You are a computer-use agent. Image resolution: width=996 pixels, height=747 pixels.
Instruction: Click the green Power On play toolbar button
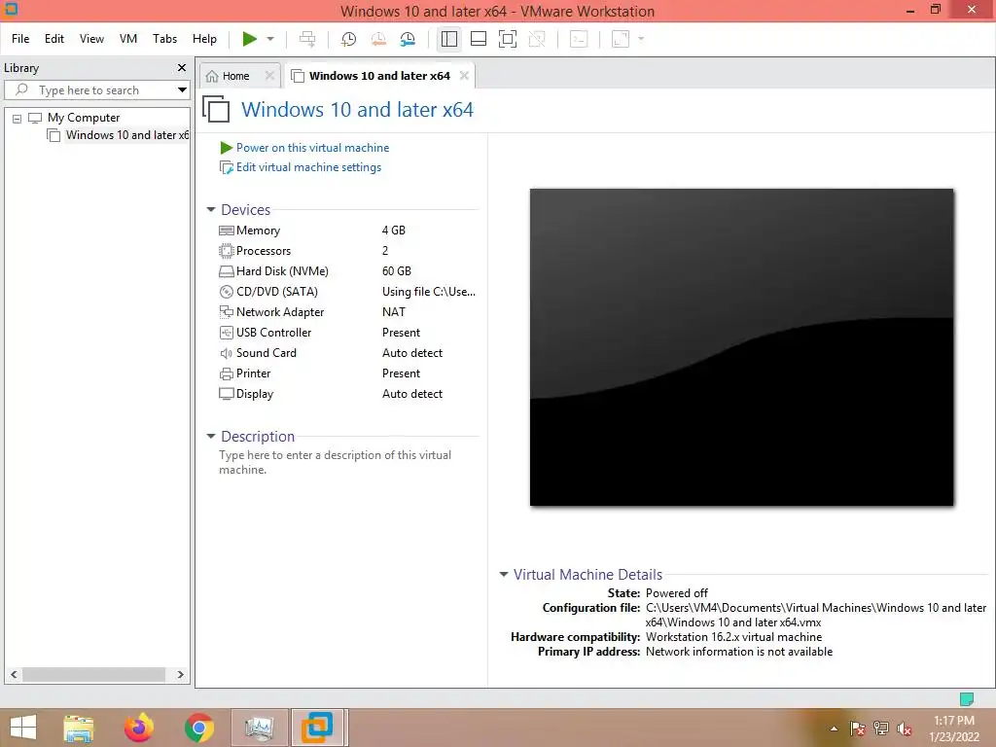click(250, 39)
